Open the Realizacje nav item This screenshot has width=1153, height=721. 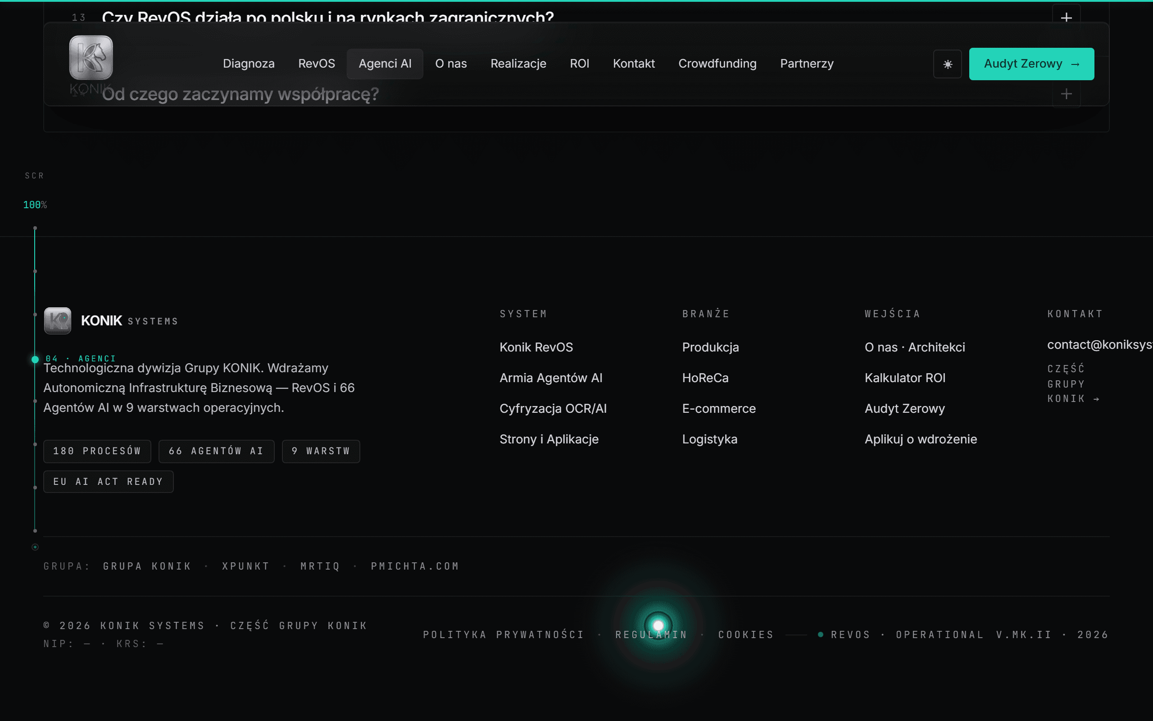pyautogui.click(x=518, y=64)
